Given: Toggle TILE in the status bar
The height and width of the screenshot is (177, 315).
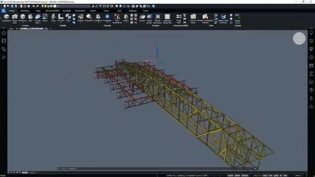Looking at the screenshot, I should click(255, 176).
